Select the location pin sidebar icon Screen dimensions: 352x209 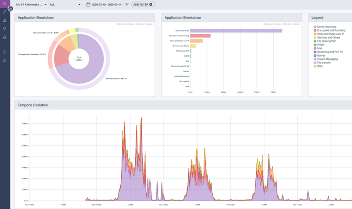coord(4,29)
